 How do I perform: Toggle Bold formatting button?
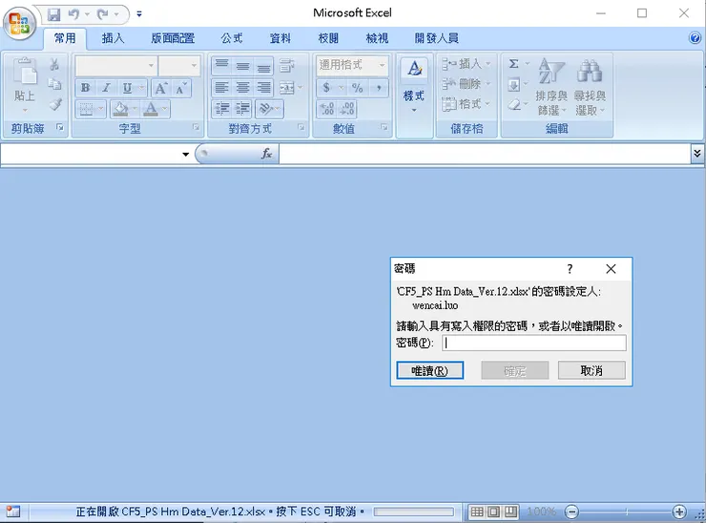tap(86, 88)
